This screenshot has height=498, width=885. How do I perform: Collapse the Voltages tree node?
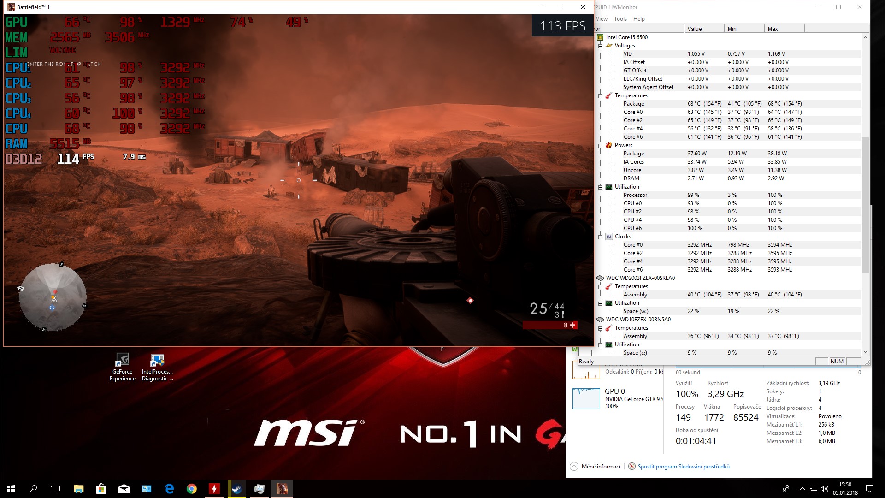(601, 46)
